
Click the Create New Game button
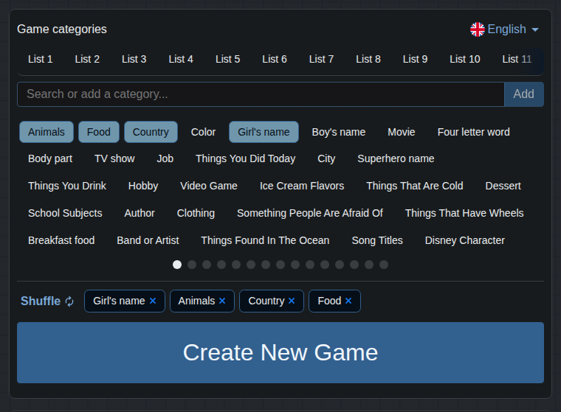click(x=280, y=353)
